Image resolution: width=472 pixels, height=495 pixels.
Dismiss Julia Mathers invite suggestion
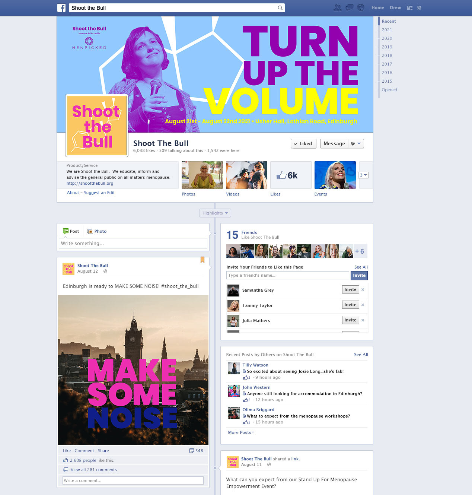pyautogui.click(x=363, y=320)
